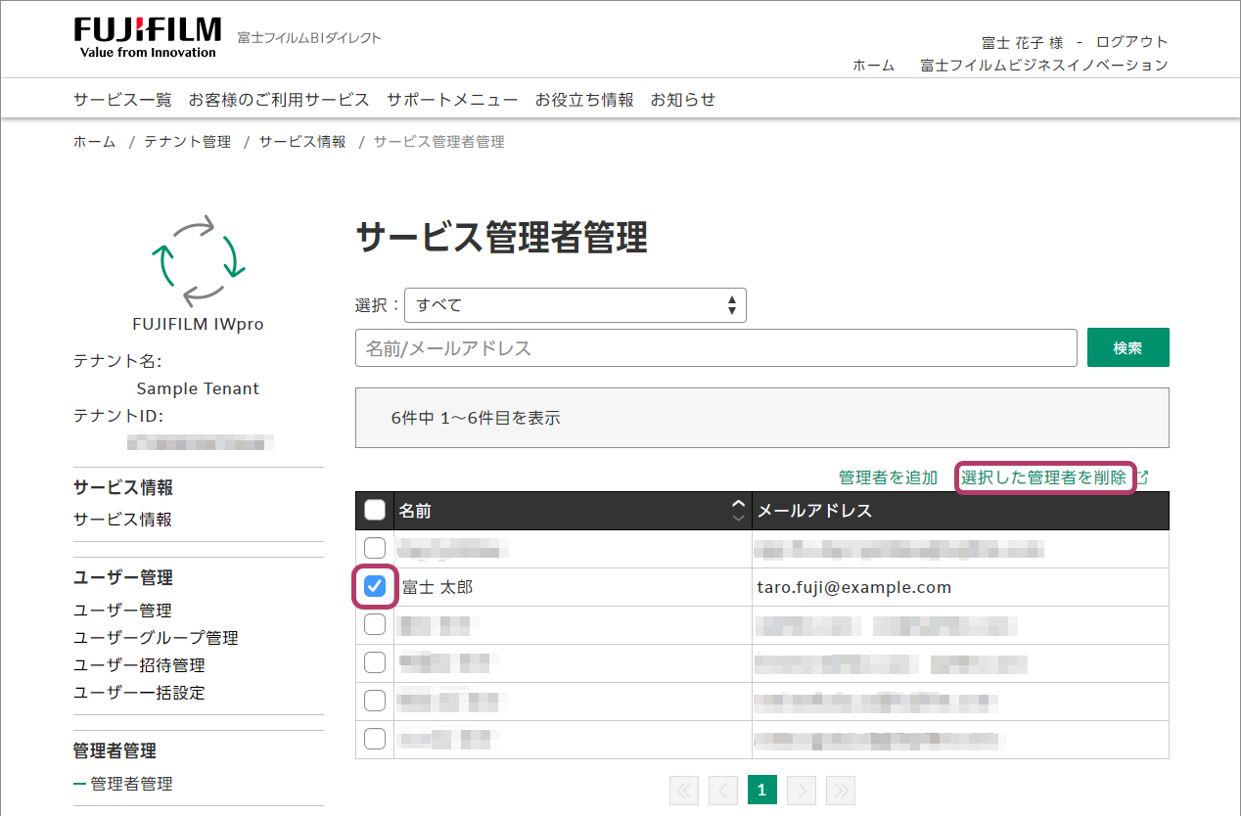Open ユーザーグループ管理 sidebar link
This screenshot has width=1241, height=816.
tap(156, 638)
